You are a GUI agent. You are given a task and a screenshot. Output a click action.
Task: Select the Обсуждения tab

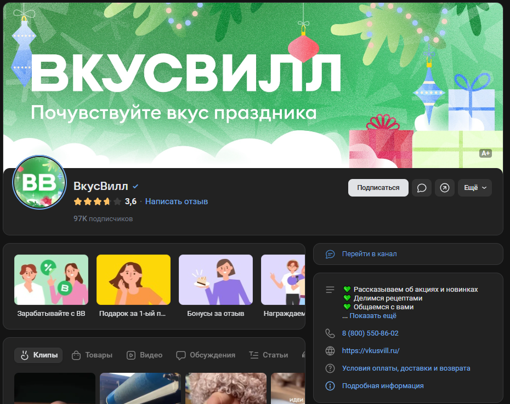[206, 355]
